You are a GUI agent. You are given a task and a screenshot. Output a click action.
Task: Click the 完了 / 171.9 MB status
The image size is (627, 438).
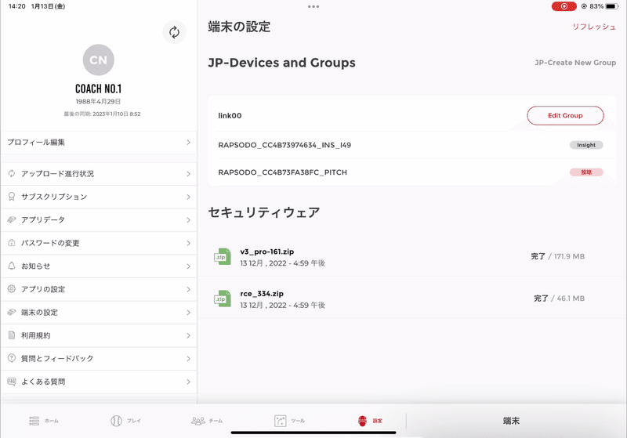pos(557,256)
